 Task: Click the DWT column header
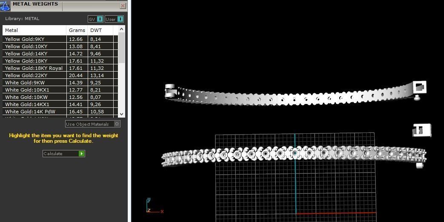coord(100,30)
